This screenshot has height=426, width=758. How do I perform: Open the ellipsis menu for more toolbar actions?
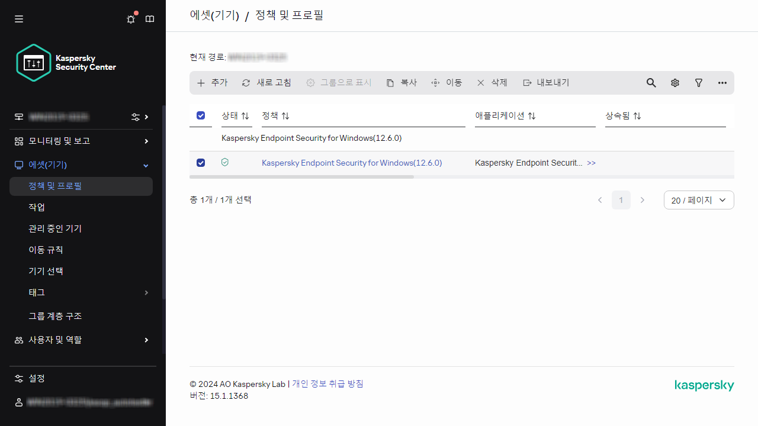click(x=722, y=83)
